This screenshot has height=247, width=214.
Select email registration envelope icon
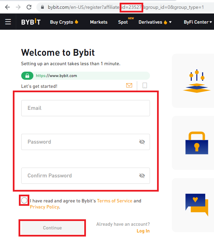(129, 85)
